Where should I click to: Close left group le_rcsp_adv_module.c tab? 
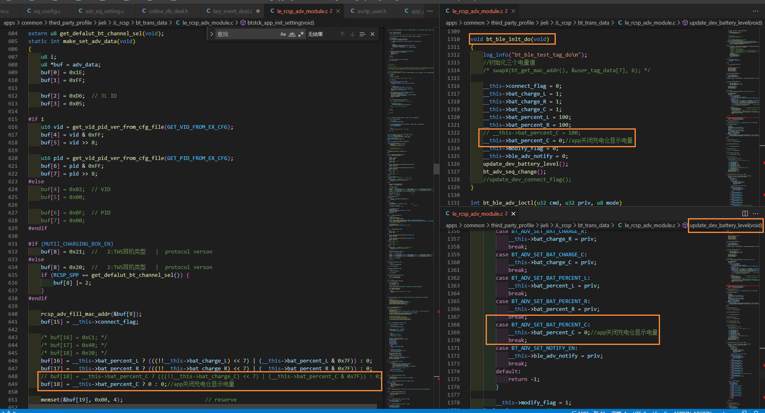(338, 11)
